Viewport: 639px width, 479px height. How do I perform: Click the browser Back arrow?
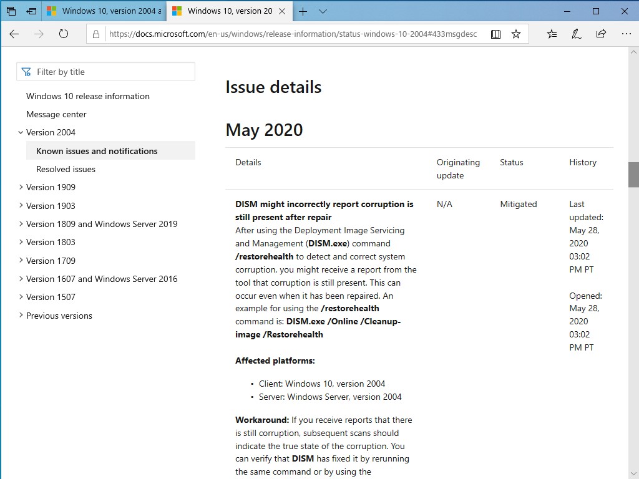(x=14, y=34)
